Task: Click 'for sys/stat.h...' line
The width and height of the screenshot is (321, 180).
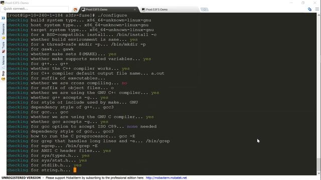Action: coord(47,160)
